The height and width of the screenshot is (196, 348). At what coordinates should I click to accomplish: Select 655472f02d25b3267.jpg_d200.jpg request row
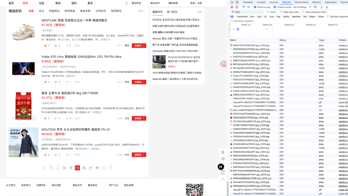click(288, 45)
